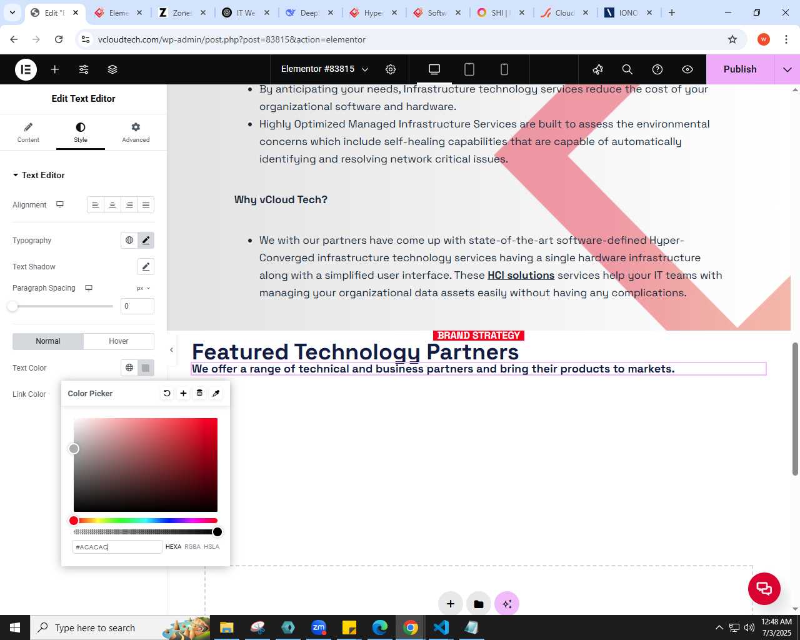Open the Elementor logo menu
Viewport: 800px width, 640px height.
26,69
